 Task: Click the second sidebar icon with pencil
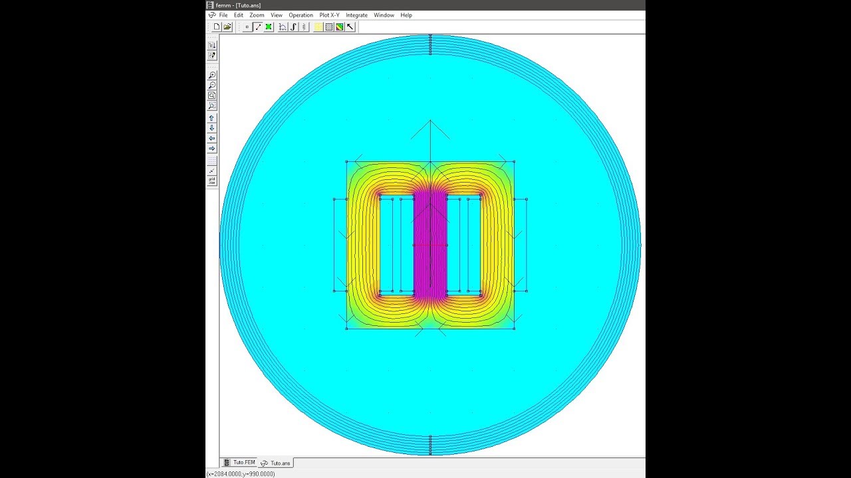point(212,55)
